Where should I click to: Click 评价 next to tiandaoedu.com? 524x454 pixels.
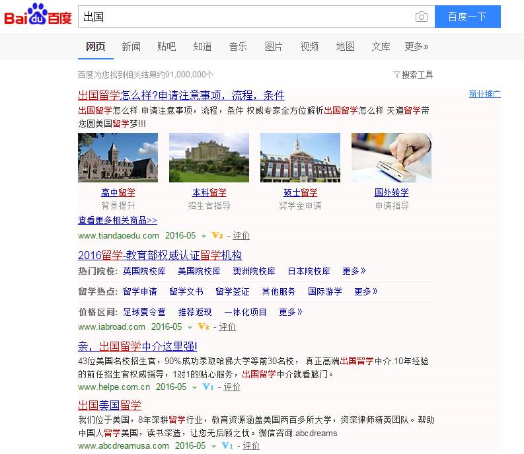(x=241, y=236)
